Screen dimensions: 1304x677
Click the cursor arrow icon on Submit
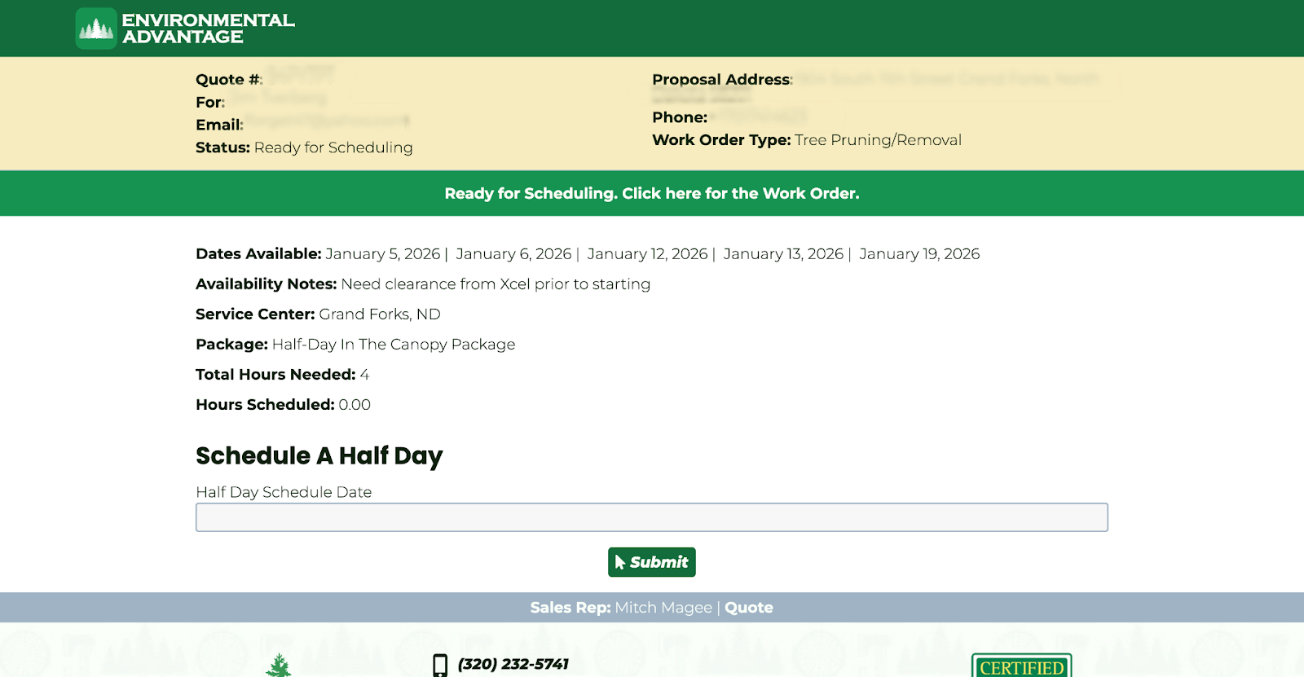pos(620,562)
